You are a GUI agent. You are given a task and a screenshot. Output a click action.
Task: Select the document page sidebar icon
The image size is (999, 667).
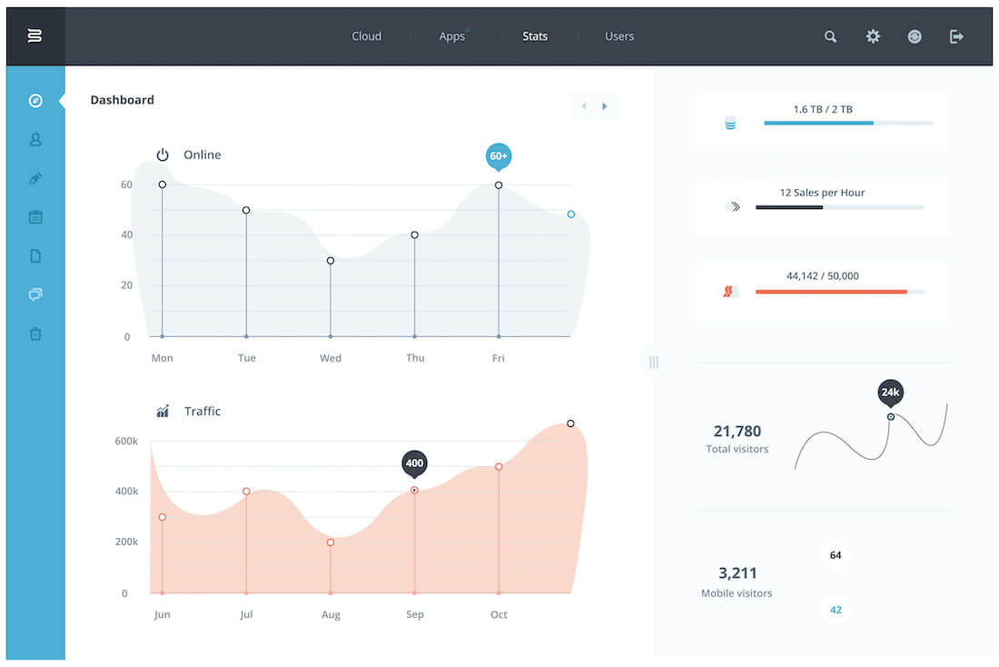click(x=35, y=255)
